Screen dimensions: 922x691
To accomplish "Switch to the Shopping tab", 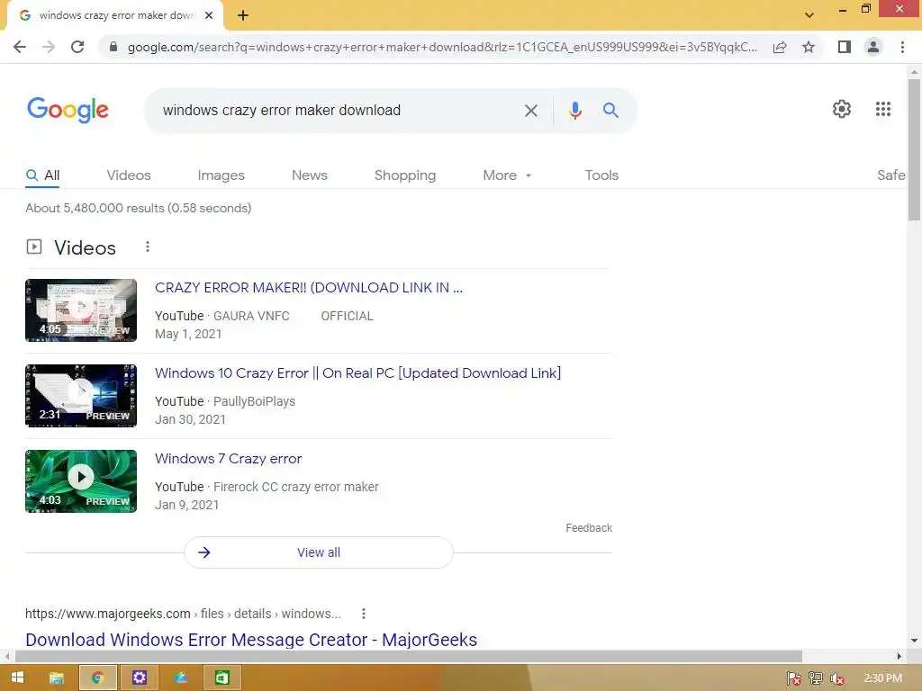I will click(x=405, y=175).
